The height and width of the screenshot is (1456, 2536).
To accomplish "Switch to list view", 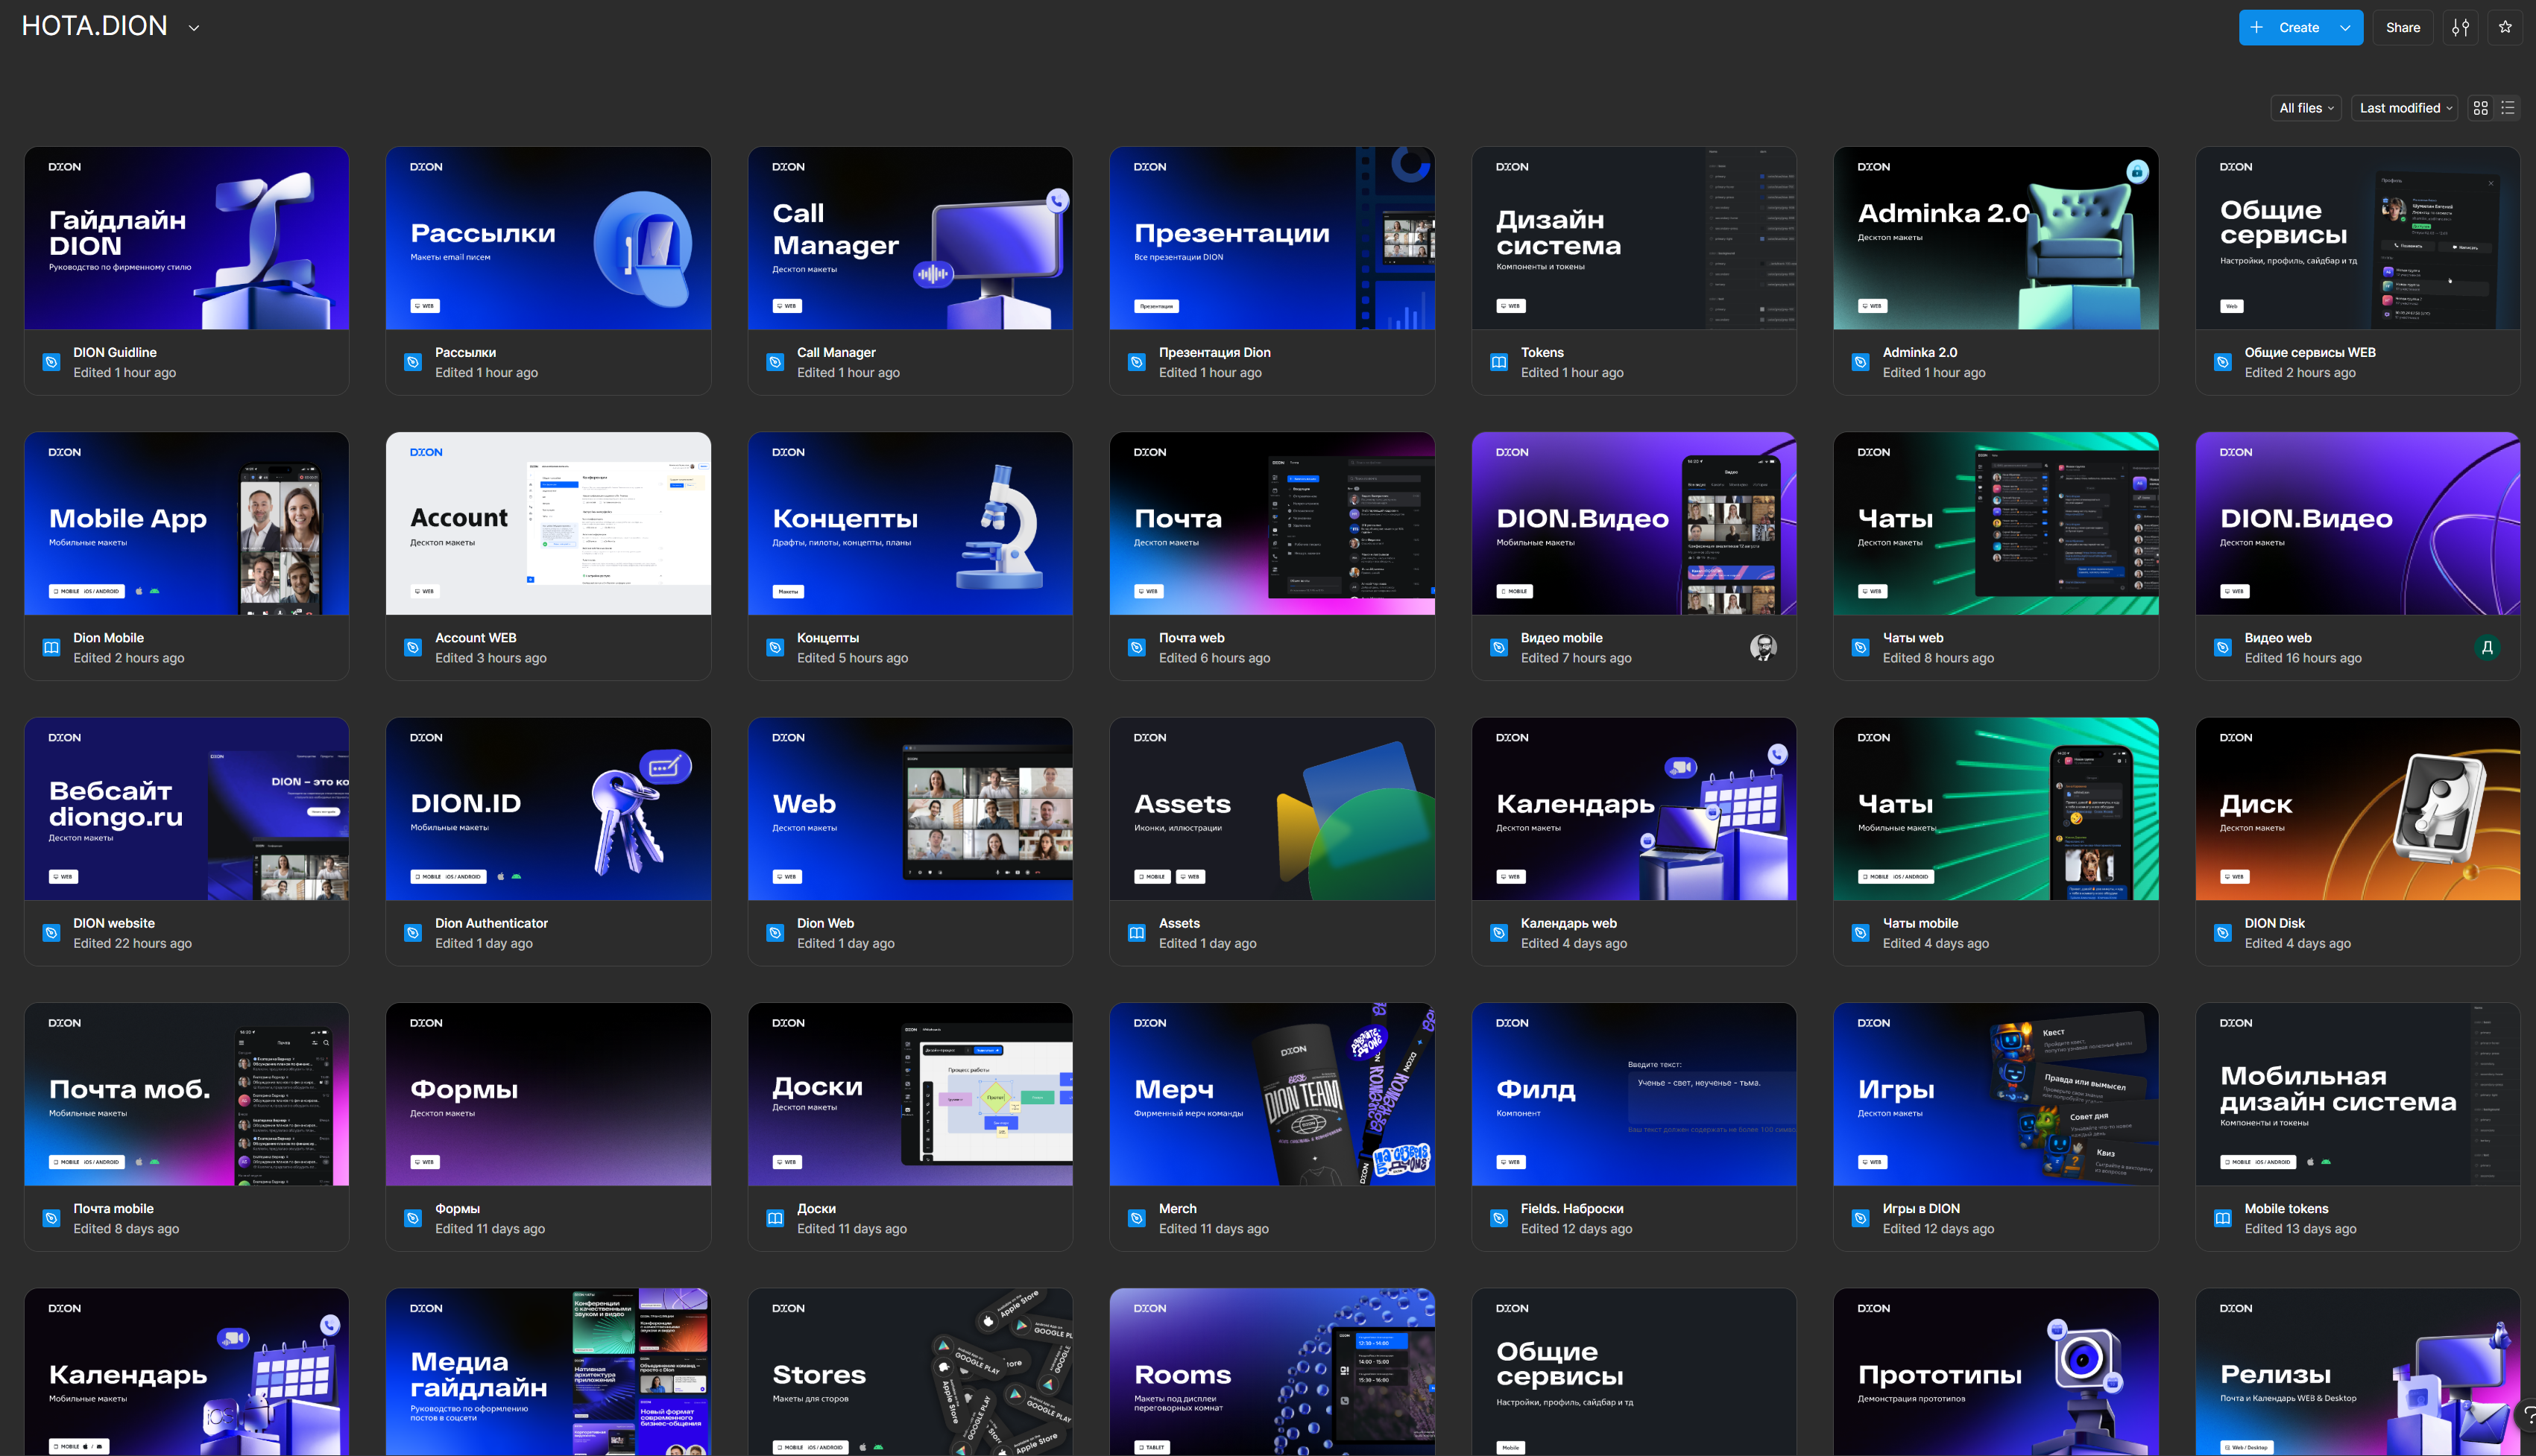I will click(x=2508, y=108).
